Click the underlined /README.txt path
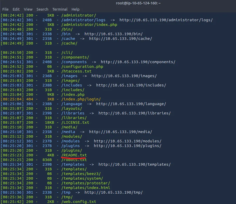236x204 pixels. [x=74, y=155]
